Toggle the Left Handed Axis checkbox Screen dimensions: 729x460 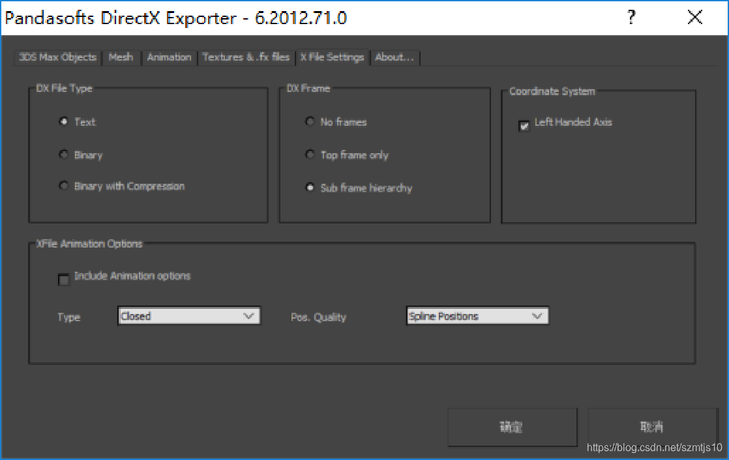(x=524, y=126)
